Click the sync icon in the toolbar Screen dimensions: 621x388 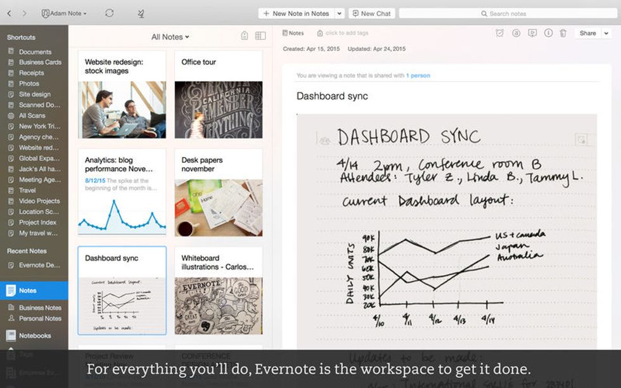click(x=109, y=13)
